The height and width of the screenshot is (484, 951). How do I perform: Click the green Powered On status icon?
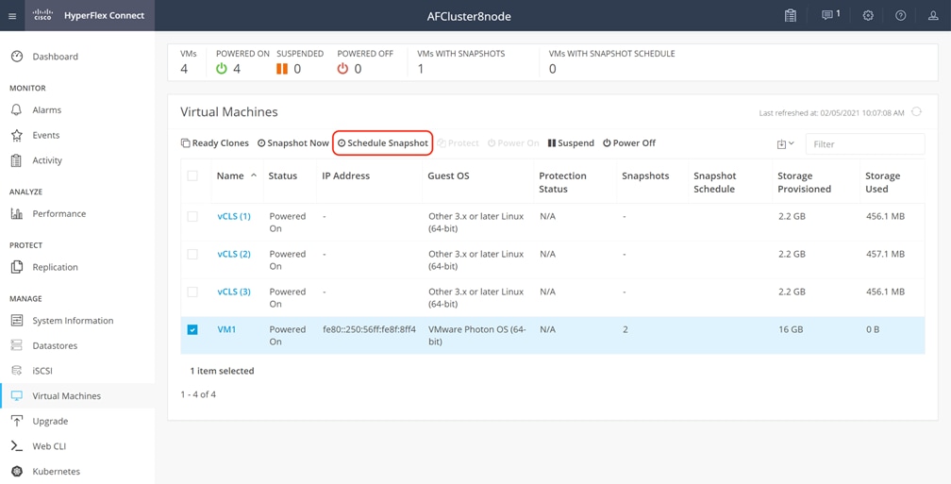[x=222, y=69]
